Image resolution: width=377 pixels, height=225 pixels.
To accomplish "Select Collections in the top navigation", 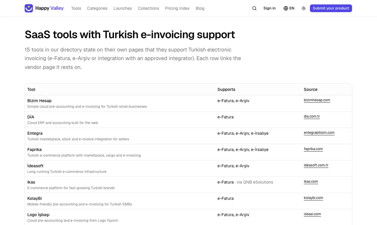I will [148, 8].
